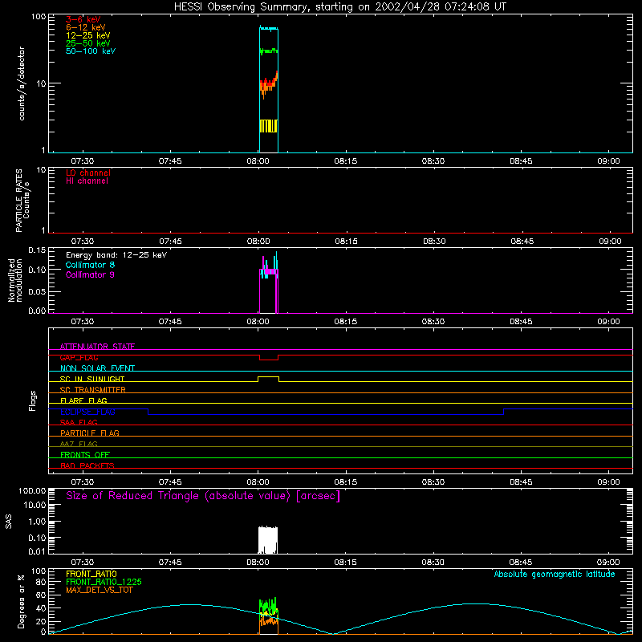The height and width of the screenshot is (642, 642).
Task: Click the 07:30 time label under count-rate panel
Action: pyautogui.click(x=83, y=161)
